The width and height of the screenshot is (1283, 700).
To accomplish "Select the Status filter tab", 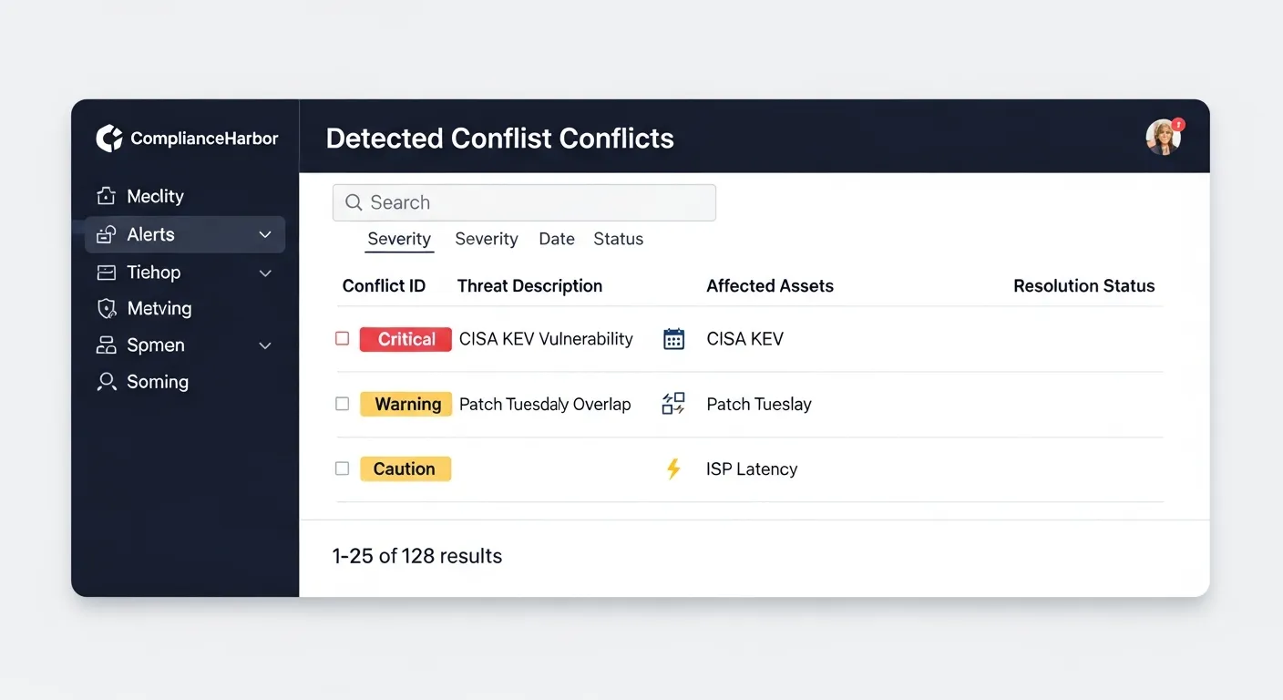I will pos(618,238).
